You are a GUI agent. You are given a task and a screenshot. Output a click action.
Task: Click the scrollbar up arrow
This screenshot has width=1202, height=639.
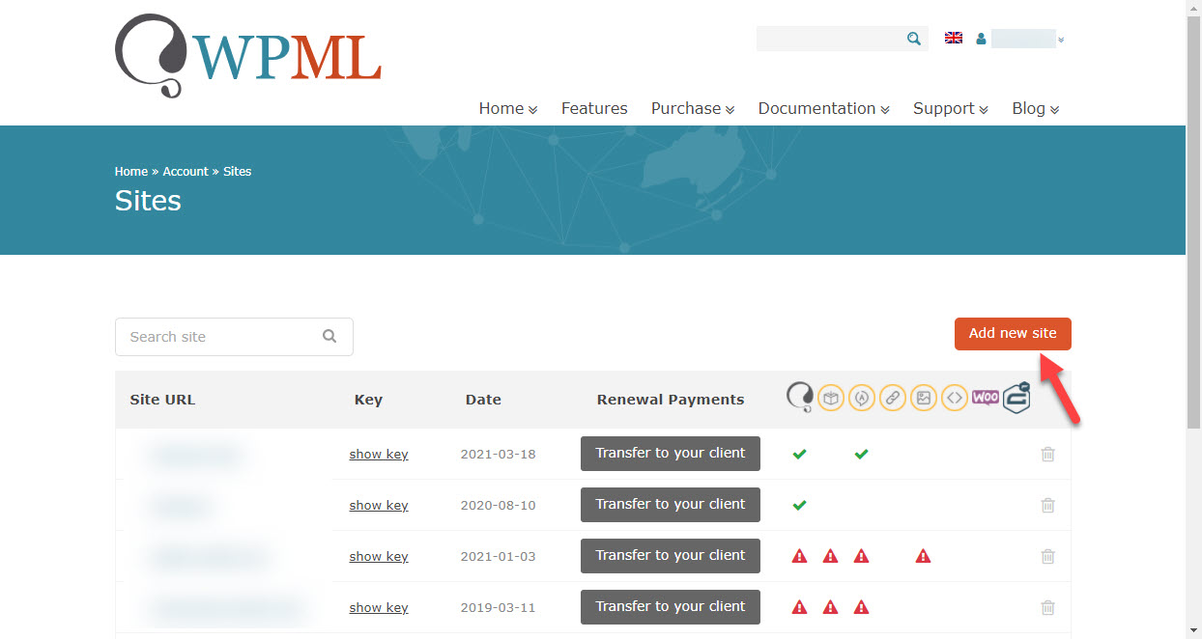pos(1194,8)
